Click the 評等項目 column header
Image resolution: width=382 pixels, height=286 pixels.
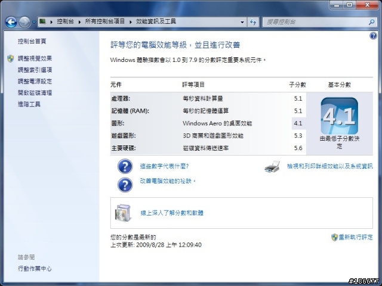tap(193, 85)
